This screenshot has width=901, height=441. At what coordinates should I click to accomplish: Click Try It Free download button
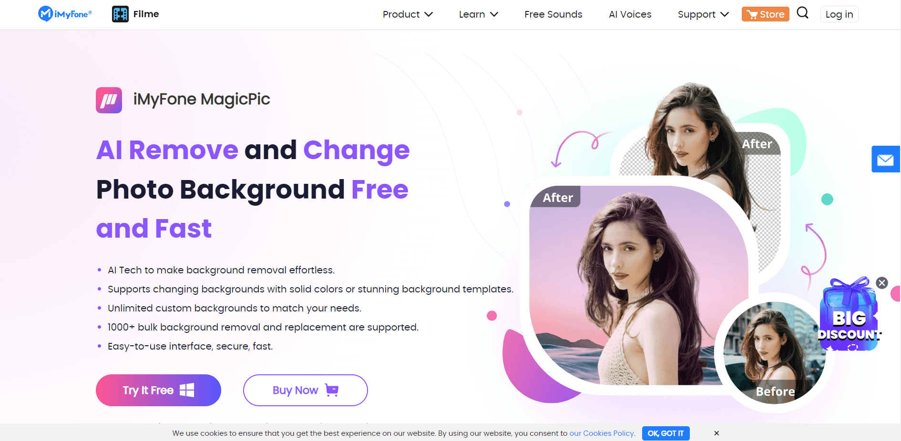(158, 390)
